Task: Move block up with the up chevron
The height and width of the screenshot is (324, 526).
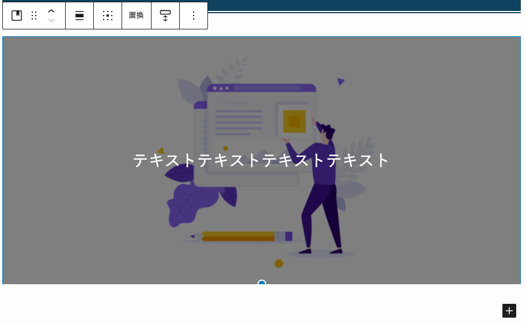Action: (51, 11)
